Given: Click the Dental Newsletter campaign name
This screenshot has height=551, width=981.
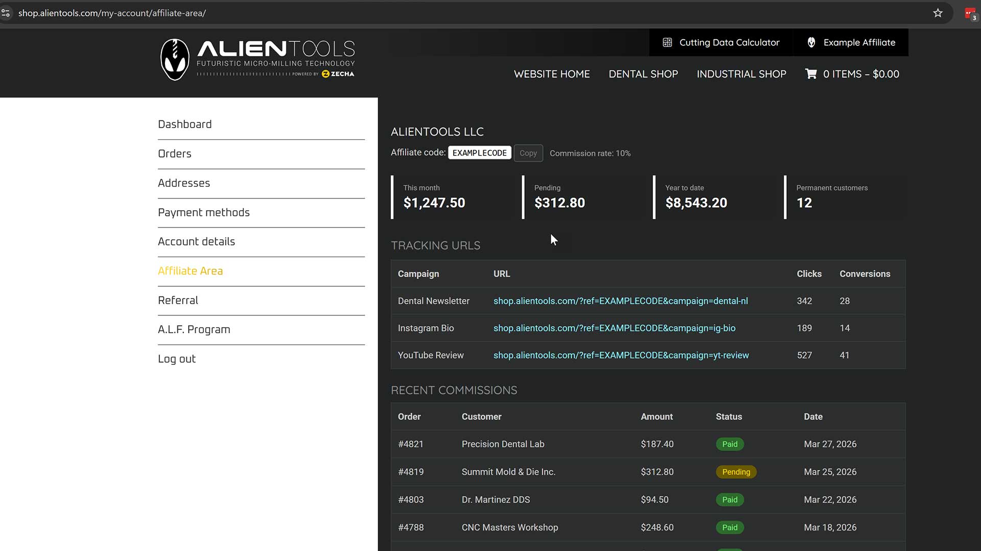Looking at the screenshot, I should pos(434,301).
